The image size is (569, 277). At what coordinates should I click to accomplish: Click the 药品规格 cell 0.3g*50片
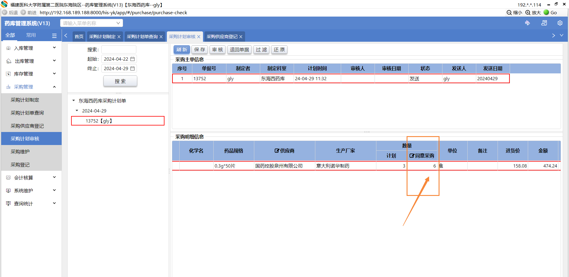234,166
